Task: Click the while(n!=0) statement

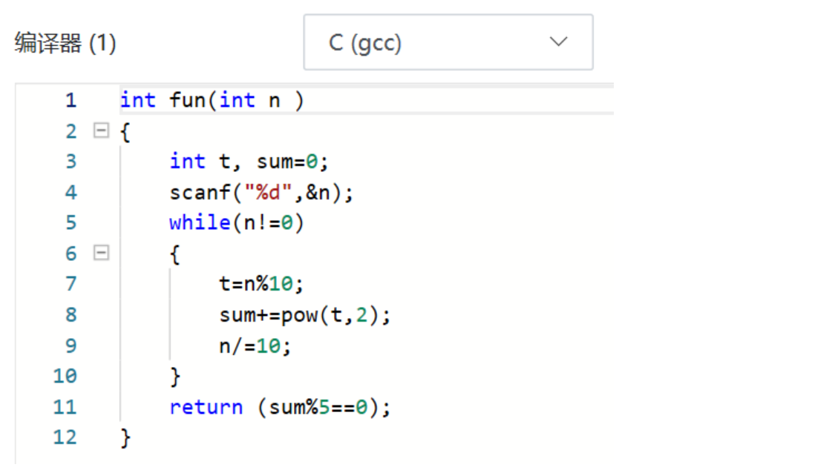Action: [x=237, y=222]
